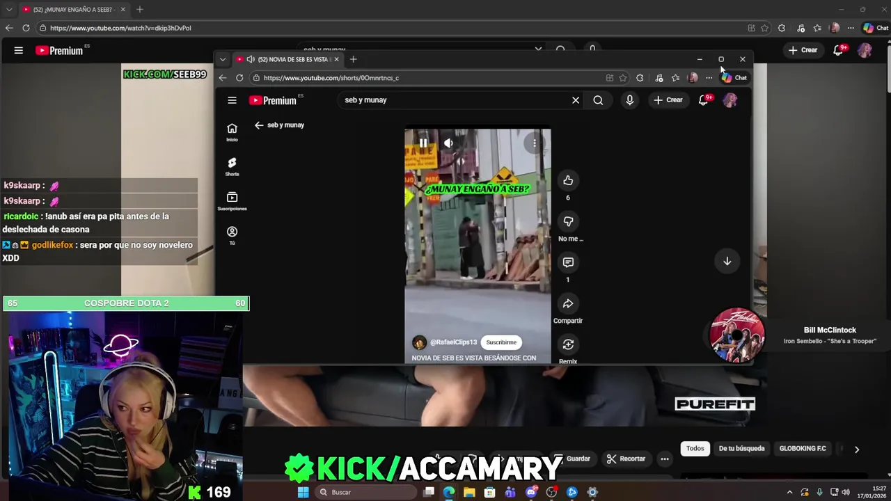Mute the NOVIA DE SEB ES VISTA tab audio
Viewport: 891px width, 501px height.
tap(250, 59)
